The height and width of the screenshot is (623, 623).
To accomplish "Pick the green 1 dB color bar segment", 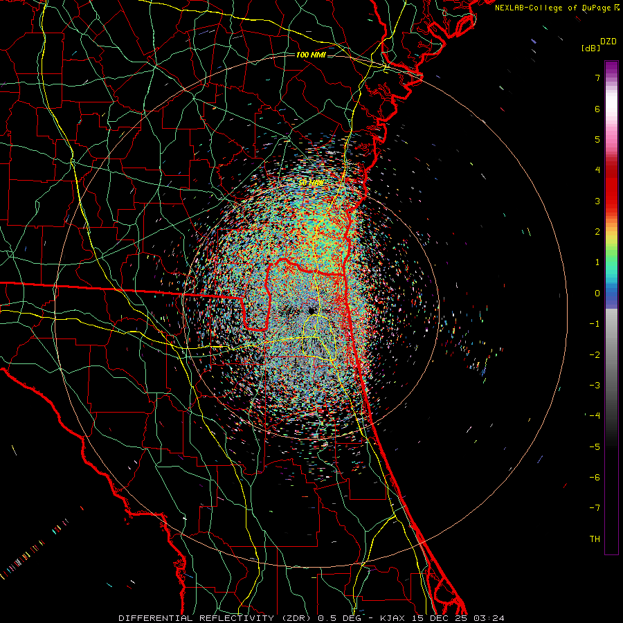I will coord(611,262).
